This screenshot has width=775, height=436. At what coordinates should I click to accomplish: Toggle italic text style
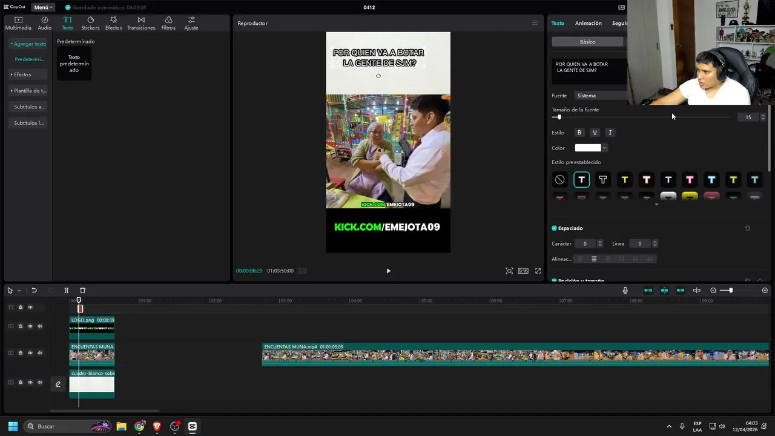(x=610, y=133)
